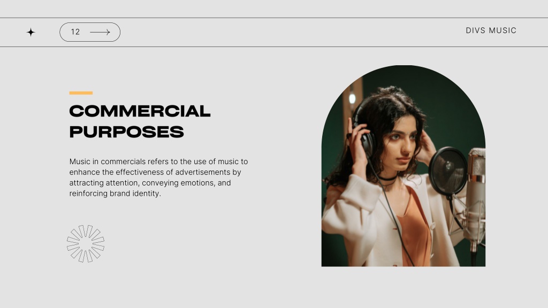The image size is (548, 308).
Task: Click the word COMMERCIAL in the heading
Action: (140, 111)
